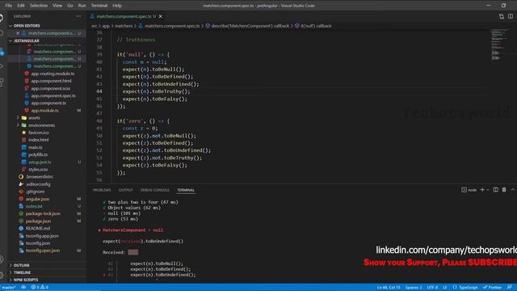Select the node terminal instance
Viewport: 517px width, 291px height.
pyautogui.click(x=469, y=190)
